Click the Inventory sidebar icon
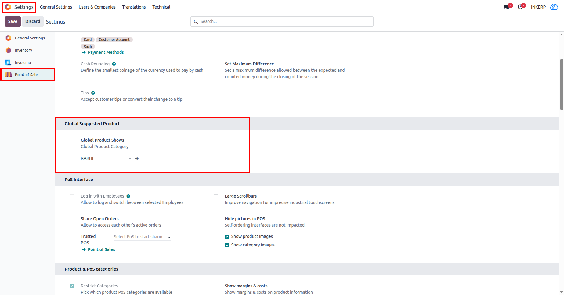The image size is (564, 295). pyautogui.click(x=9, y=50)
